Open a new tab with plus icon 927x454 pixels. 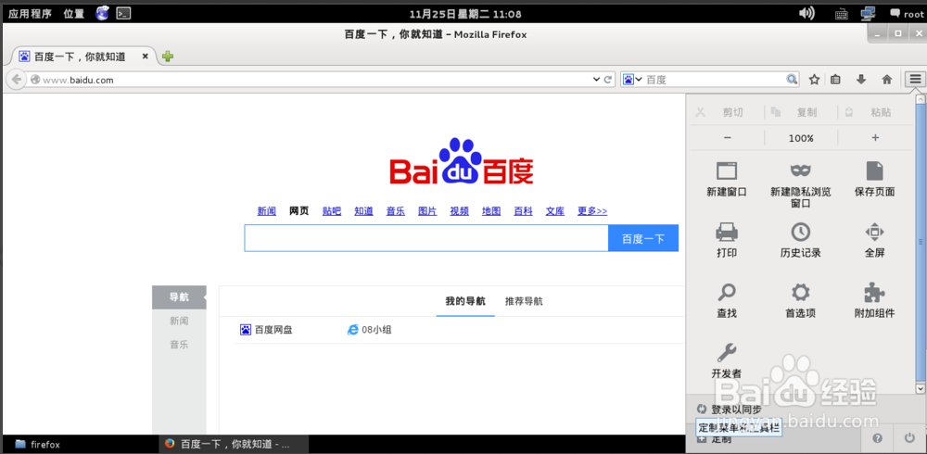click(168, 57)
